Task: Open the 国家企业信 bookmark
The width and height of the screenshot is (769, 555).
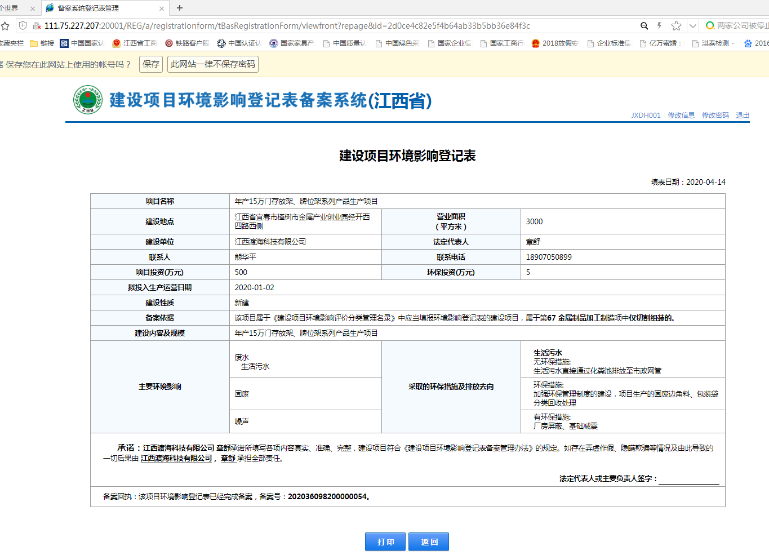Action: tap(450, 43)
